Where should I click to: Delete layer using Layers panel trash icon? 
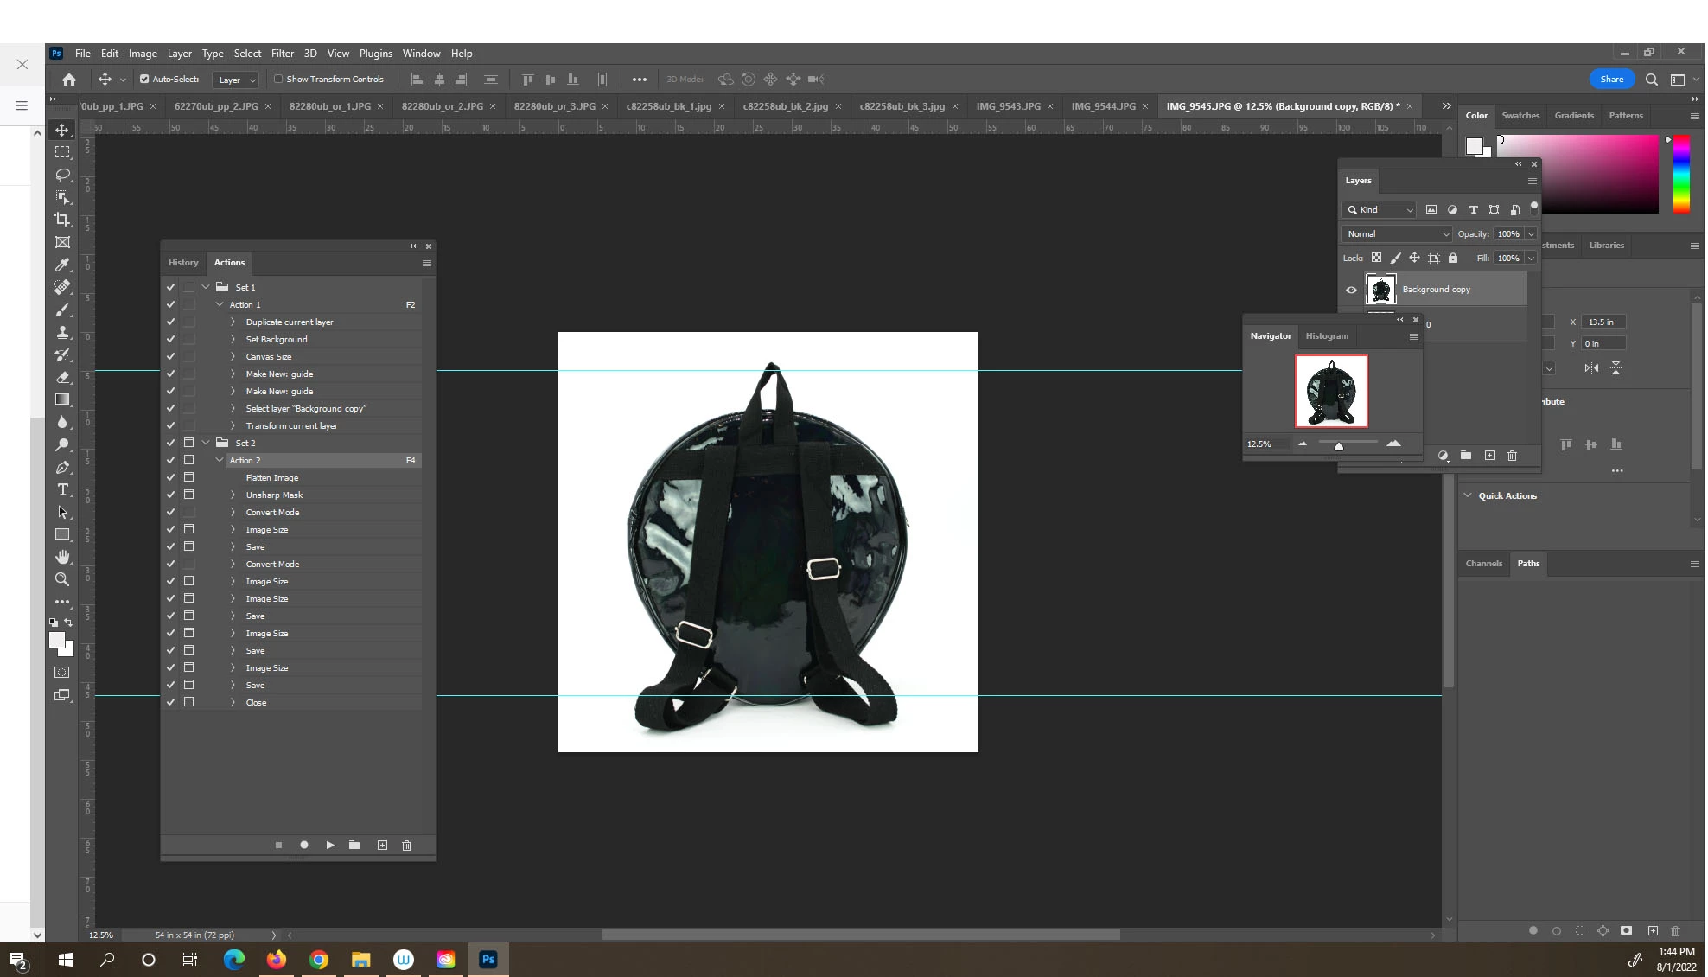[1512, 456]
